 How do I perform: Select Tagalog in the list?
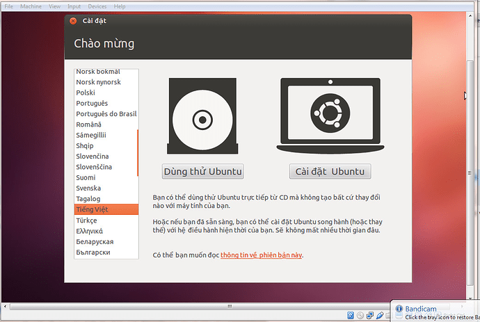tap(106, 199)
